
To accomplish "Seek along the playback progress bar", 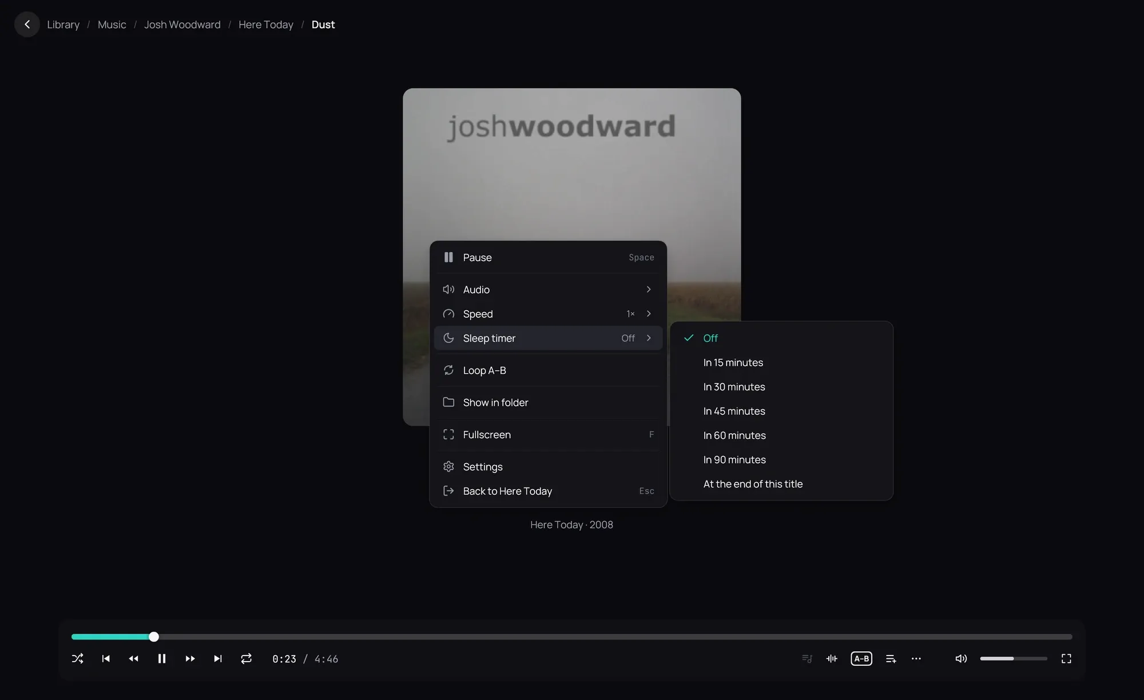I will tap(571, 637).
